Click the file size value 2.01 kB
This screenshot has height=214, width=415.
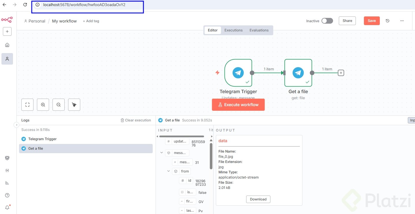224,188
